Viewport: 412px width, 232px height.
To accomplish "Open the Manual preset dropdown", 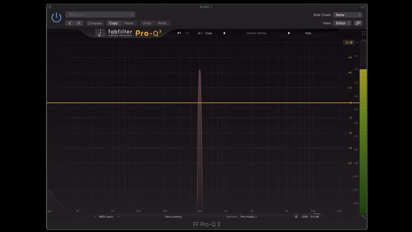I will [100, 15].
